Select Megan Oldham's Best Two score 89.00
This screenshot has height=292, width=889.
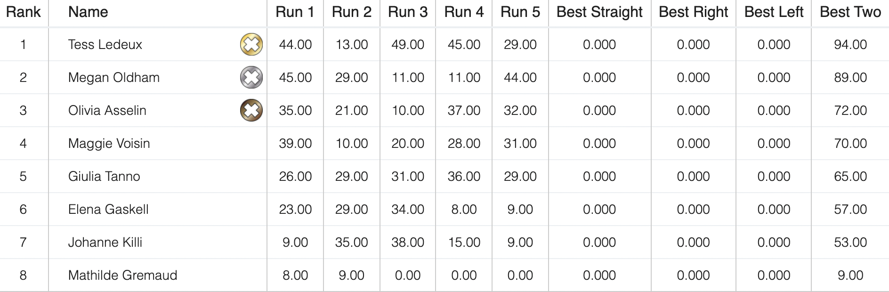click(850, 78)
